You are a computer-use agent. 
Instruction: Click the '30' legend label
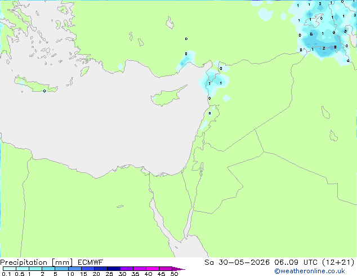pos(122,274)
